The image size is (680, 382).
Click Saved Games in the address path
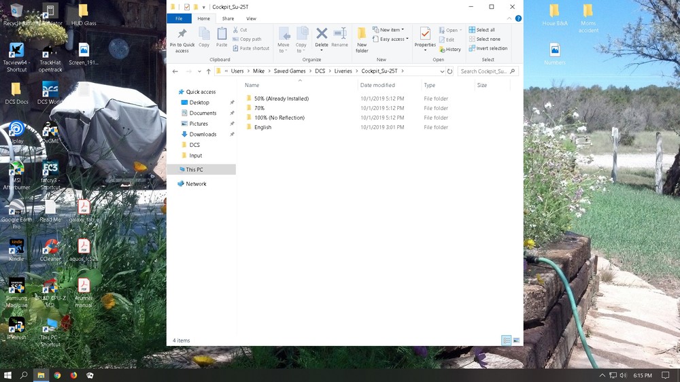click(290, 71)
